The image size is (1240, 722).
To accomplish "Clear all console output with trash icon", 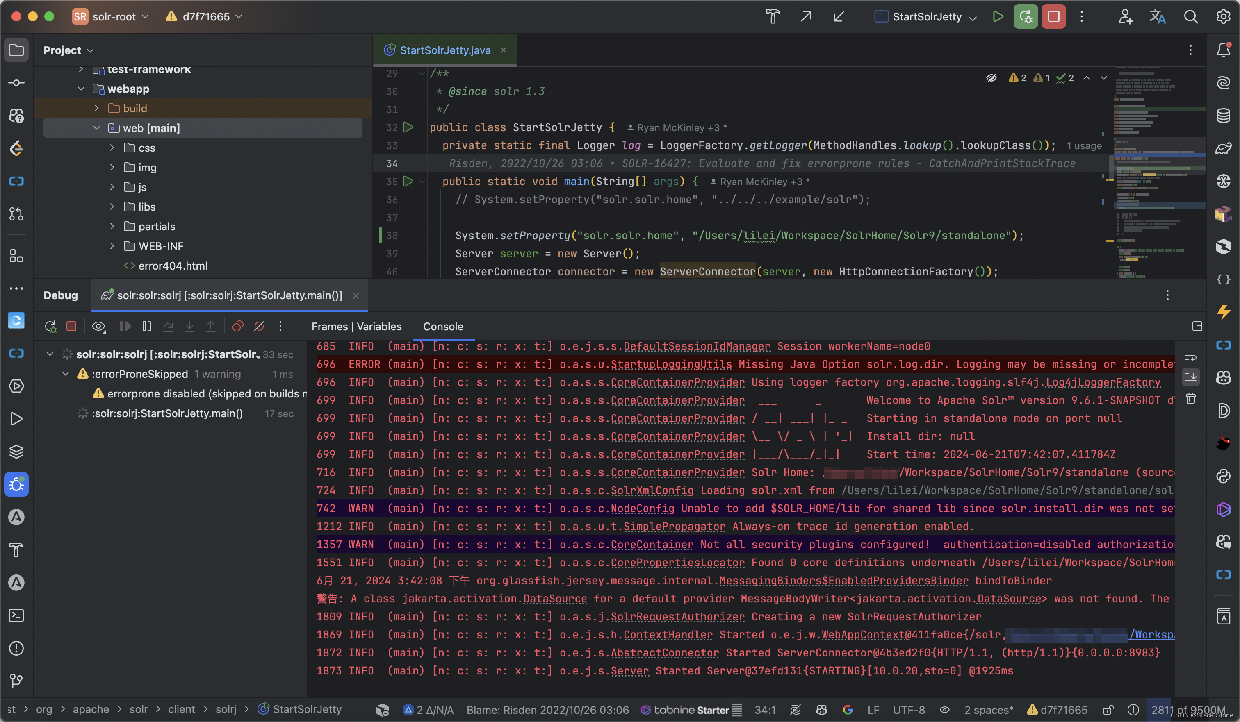I will pyautogui.click(x=1191, y=398).
